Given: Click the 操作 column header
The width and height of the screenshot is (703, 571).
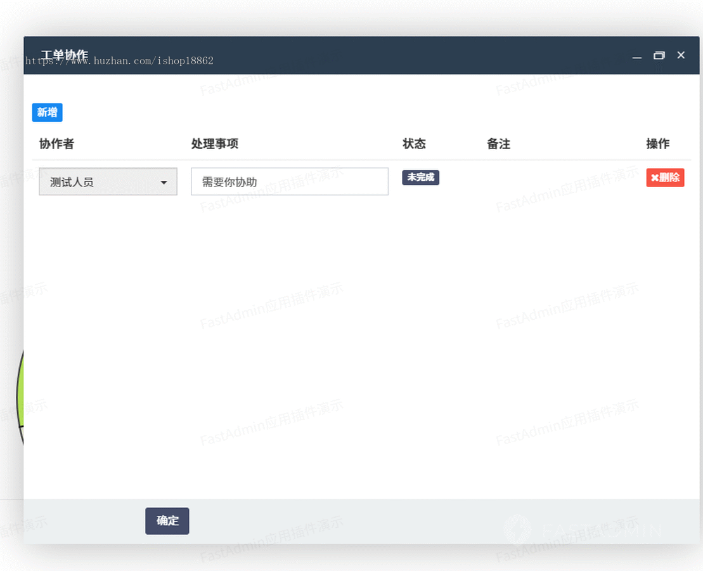Looking at the screenshot, I should click(658, 144).
